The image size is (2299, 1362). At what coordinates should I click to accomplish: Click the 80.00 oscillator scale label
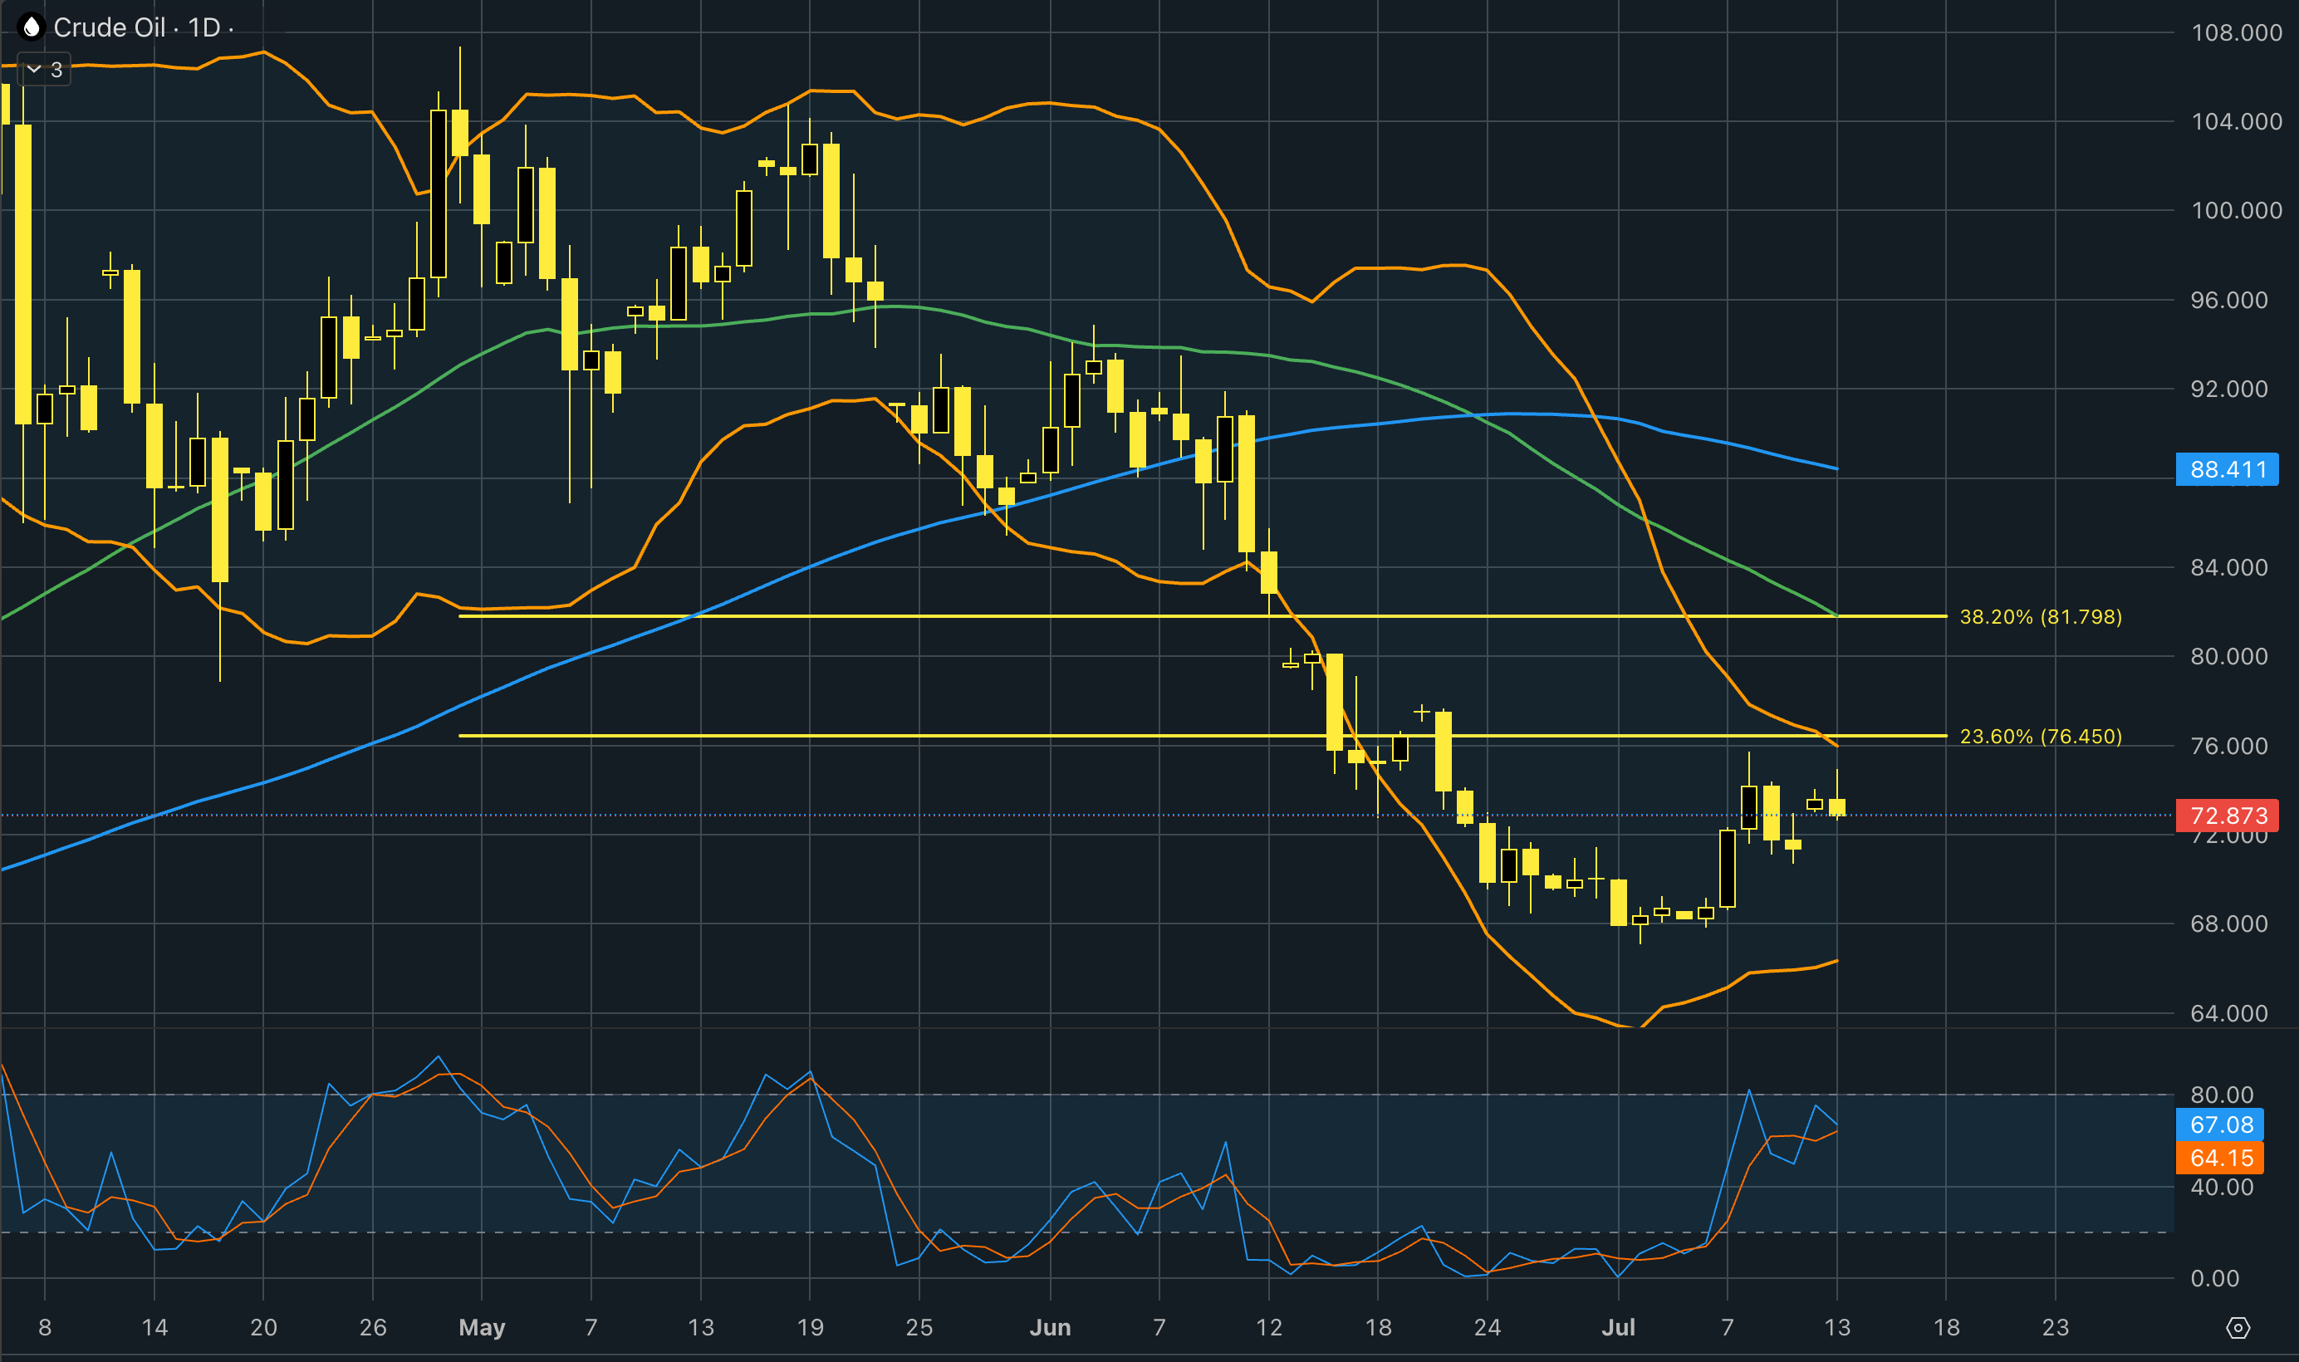click(2221, 1094)
